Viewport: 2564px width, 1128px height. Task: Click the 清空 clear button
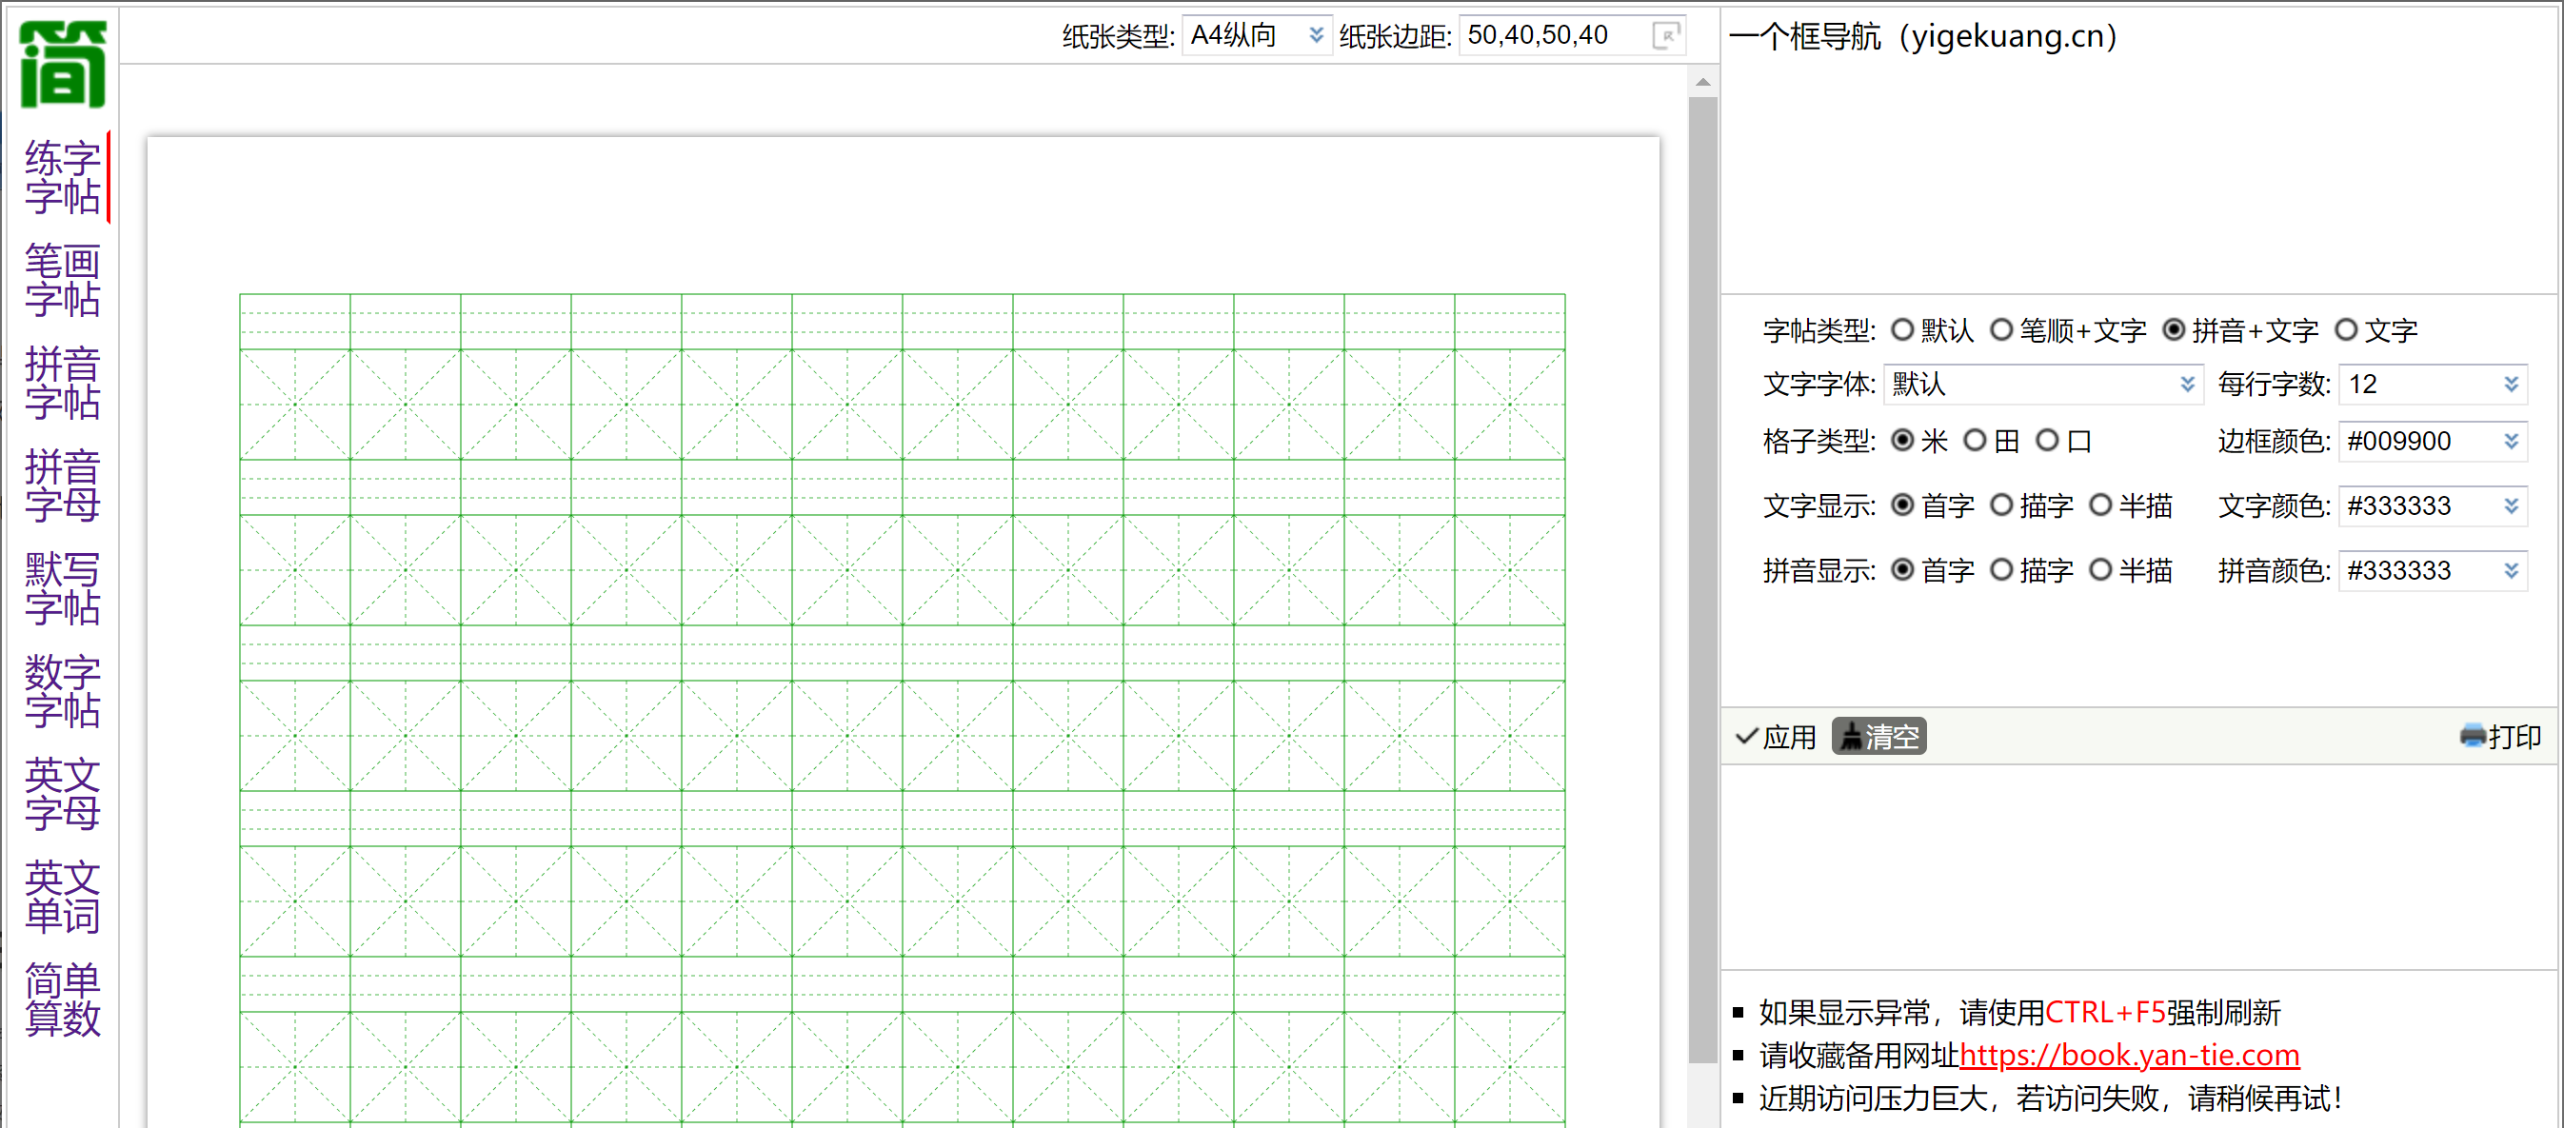coord(1879,737)
